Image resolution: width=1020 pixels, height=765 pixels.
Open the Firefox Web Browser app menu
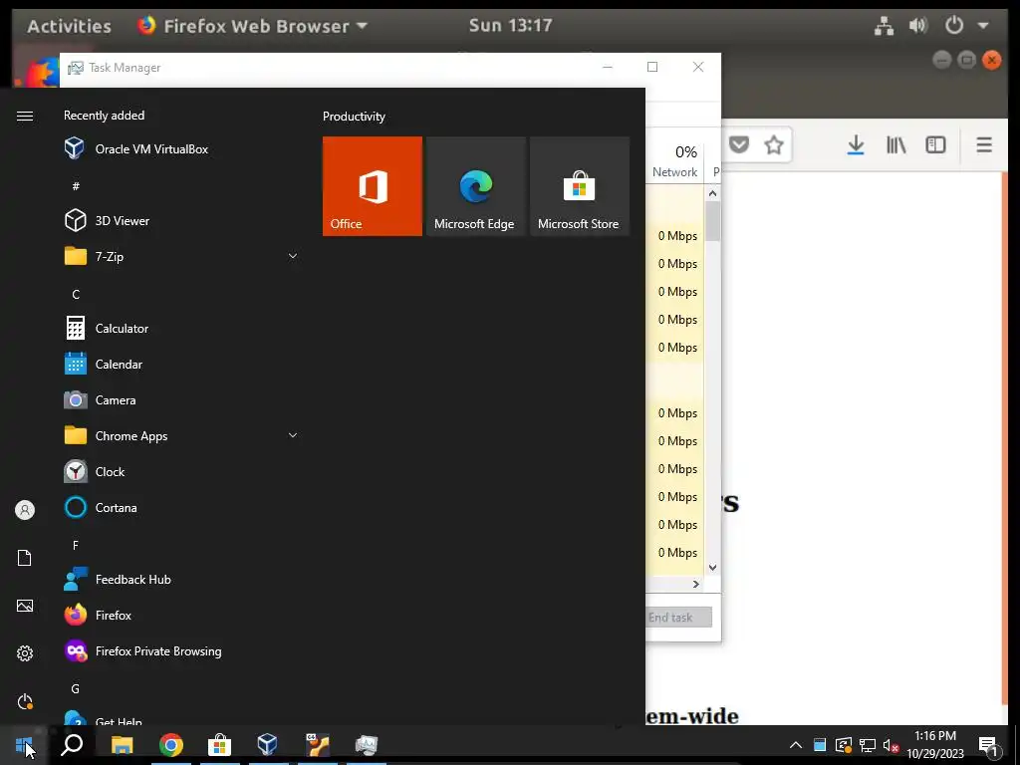tap(252, 26)
